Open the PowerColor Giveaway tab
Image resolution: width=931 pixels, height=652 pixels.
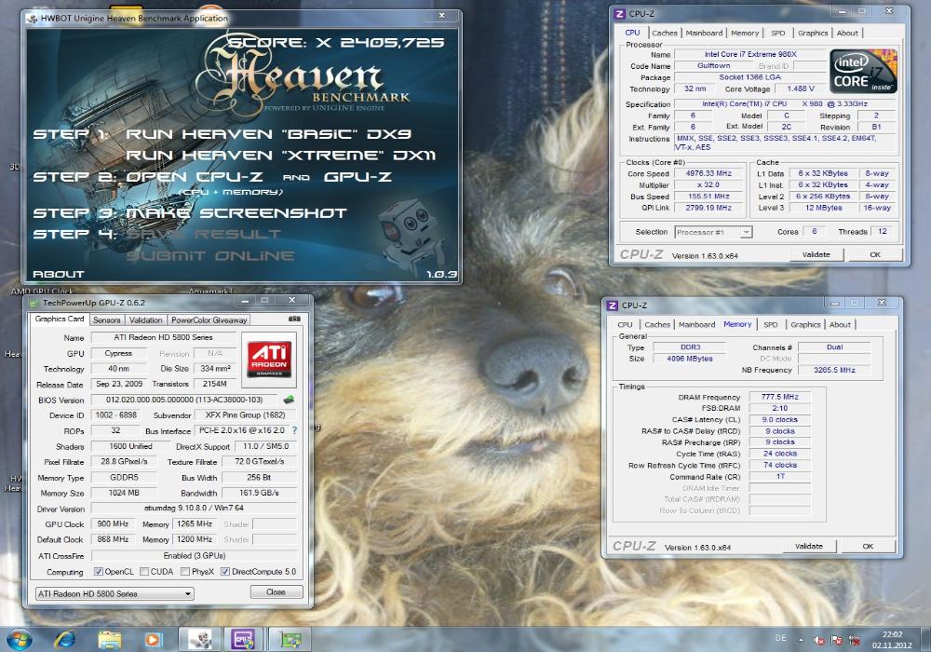coord(209,320)
